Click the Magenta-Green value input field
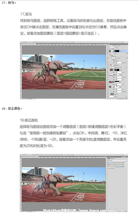 [x=126, y=165]
